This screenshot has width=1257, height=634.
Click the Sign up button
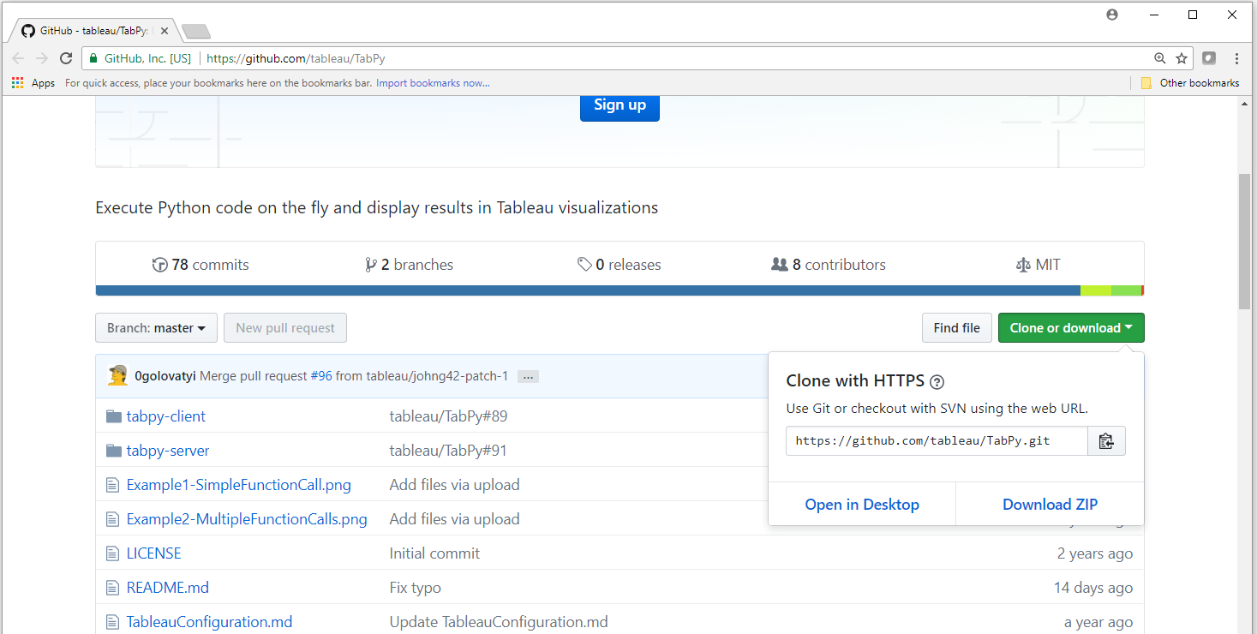[x=620, y=105]
